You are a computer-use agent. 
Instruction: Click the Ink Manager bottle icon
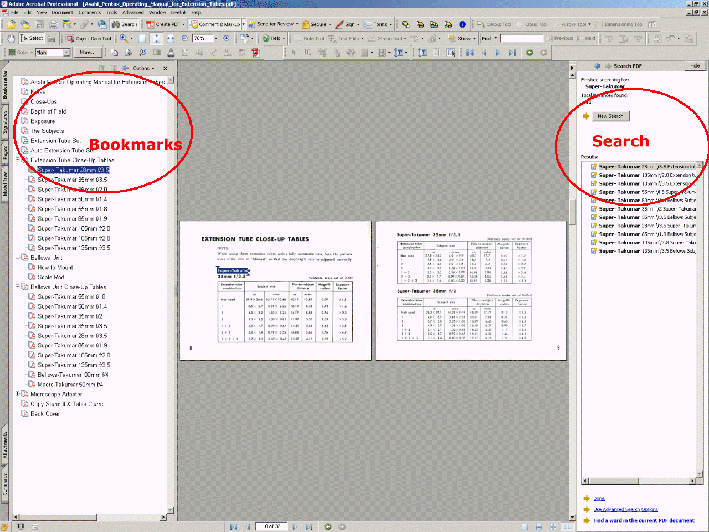171,53
